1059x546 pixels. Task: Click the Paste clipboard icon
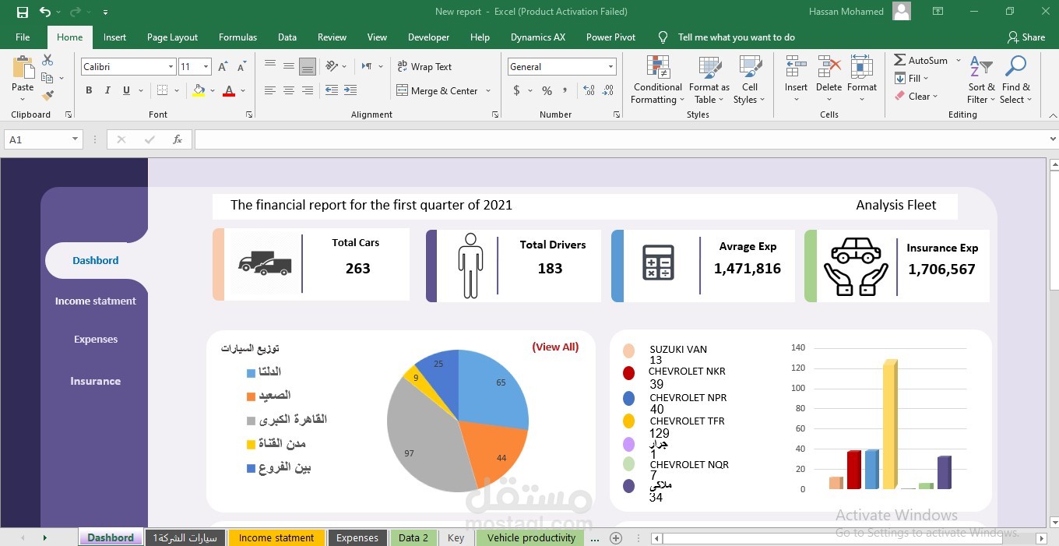23,68
